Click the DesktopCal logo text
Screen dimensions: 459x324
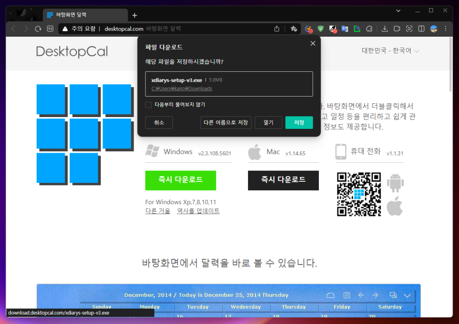click(x=72, y=51)
